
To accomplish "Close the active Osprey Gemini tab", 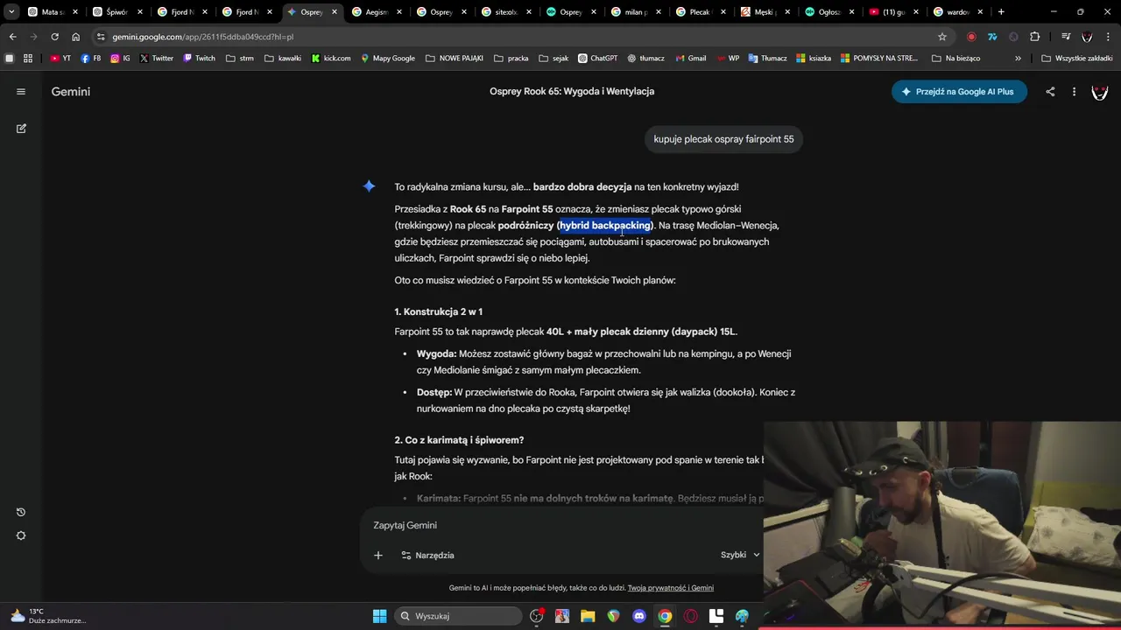I will 334,12.
